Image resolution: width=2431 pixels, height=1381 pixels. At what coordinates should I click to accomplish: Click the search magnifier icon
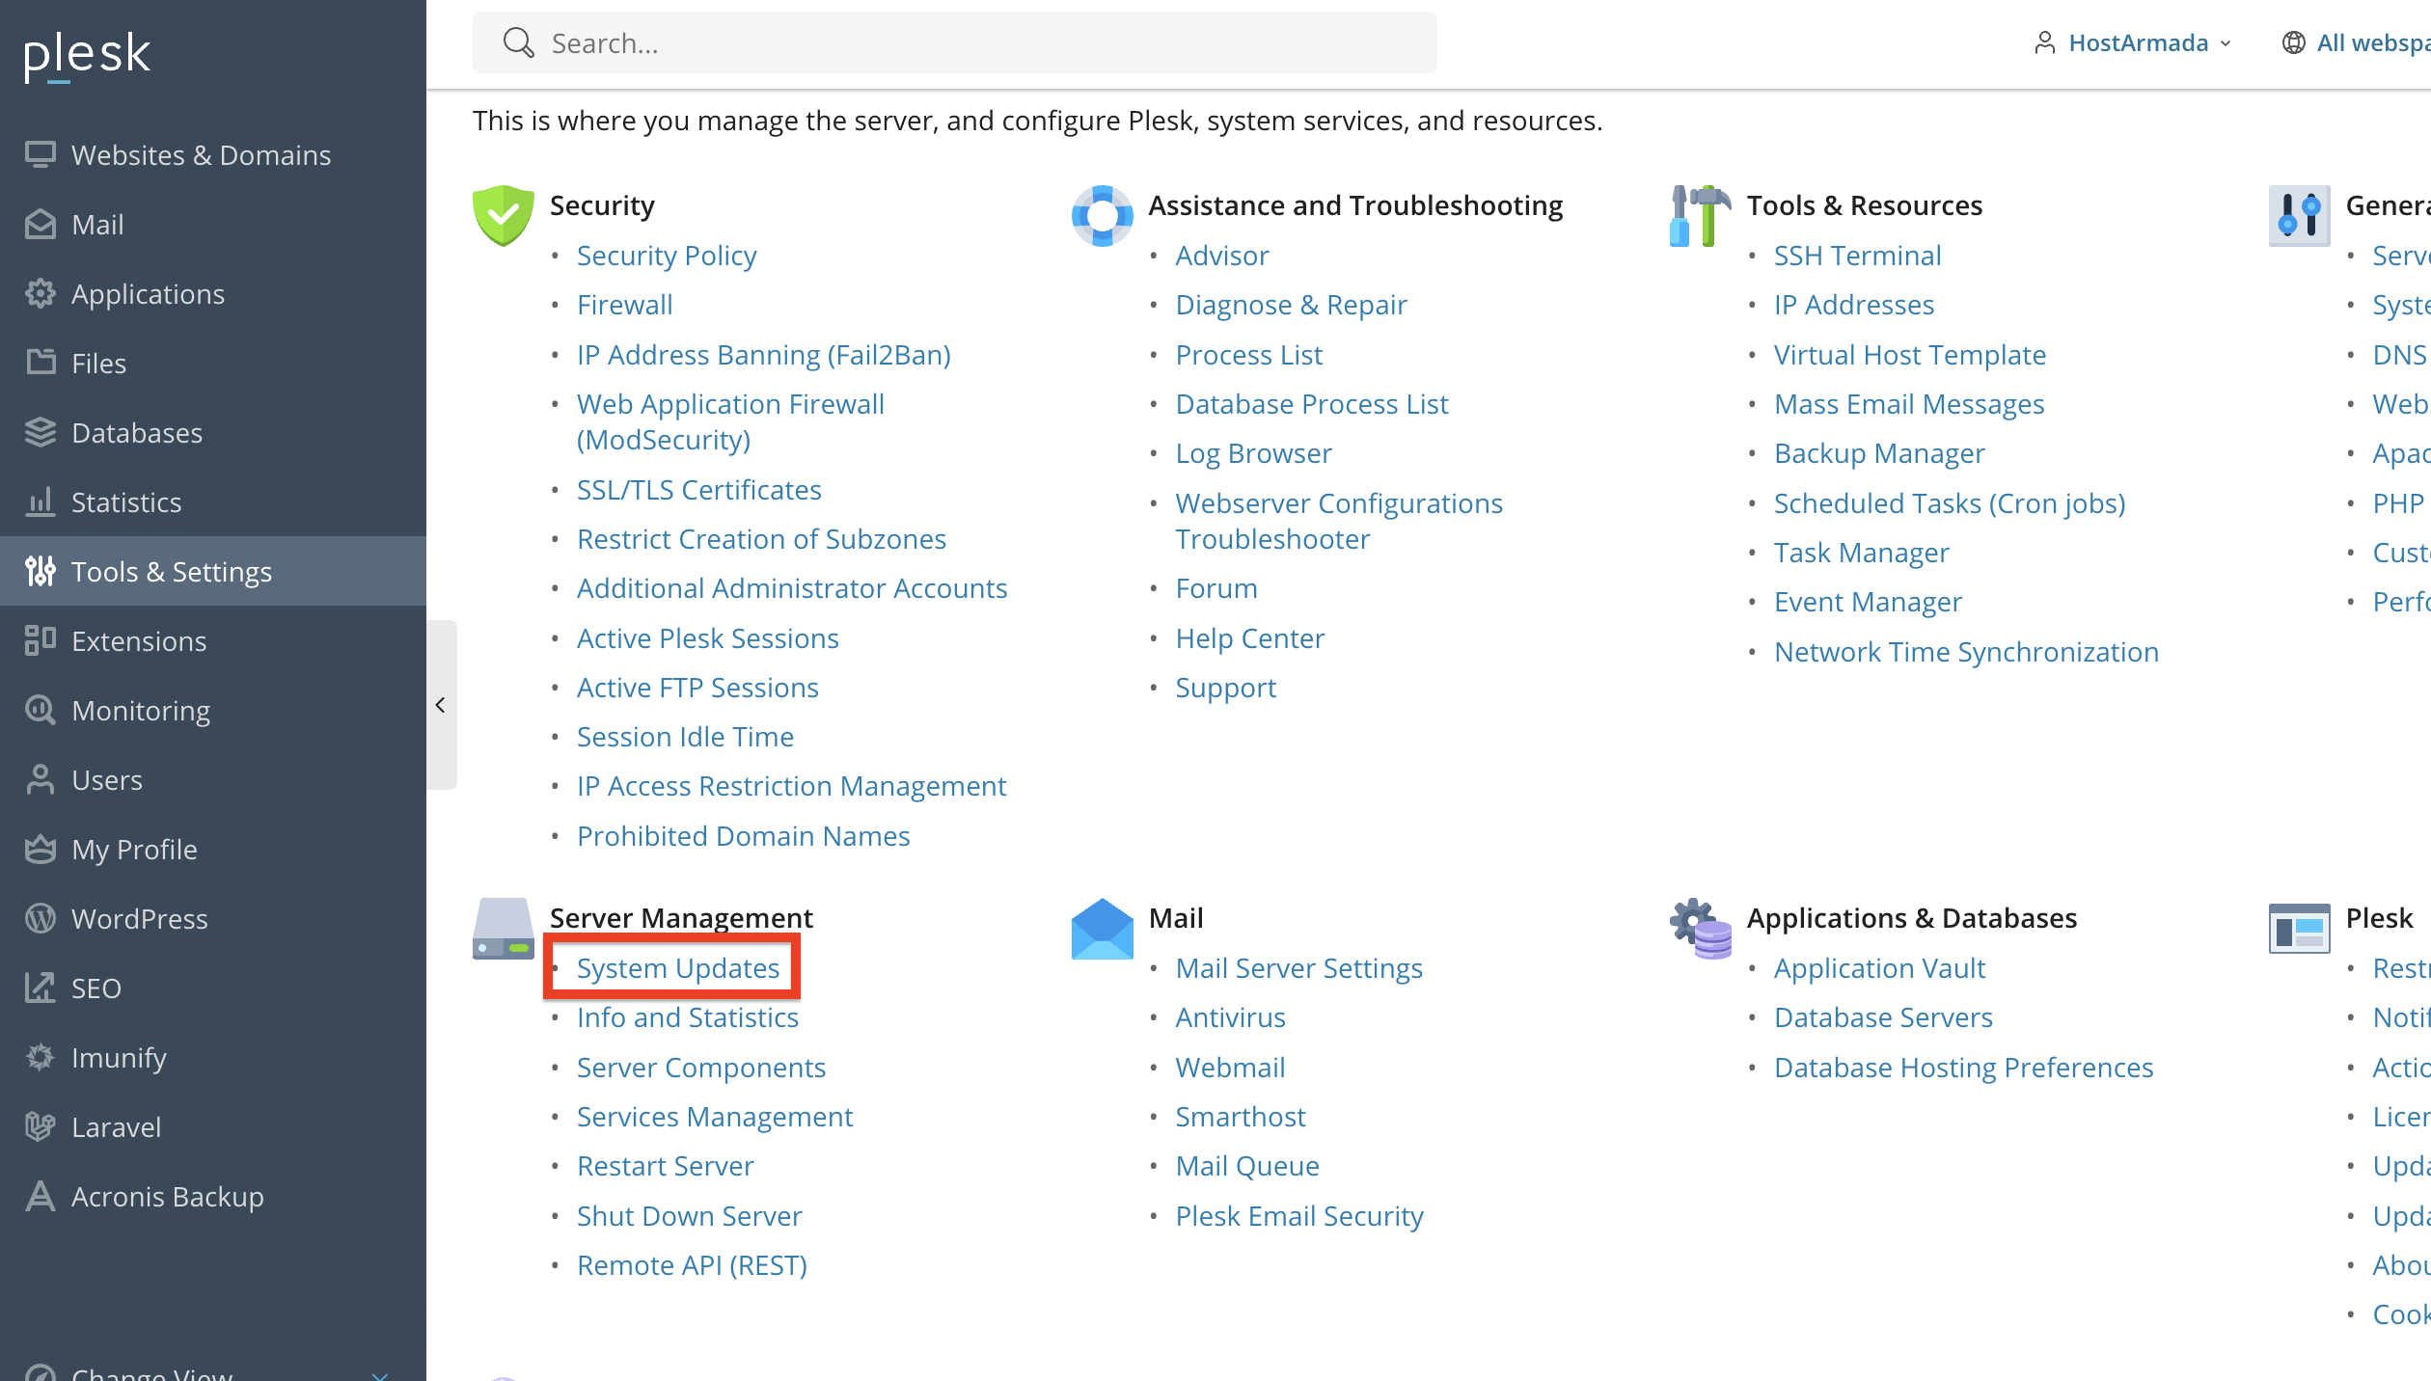pos(519,42)
